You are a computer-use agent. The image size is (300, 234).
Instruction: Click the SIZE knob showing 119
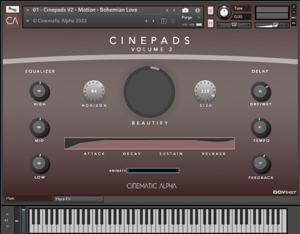pyautogui.click(x=205, y=91)
